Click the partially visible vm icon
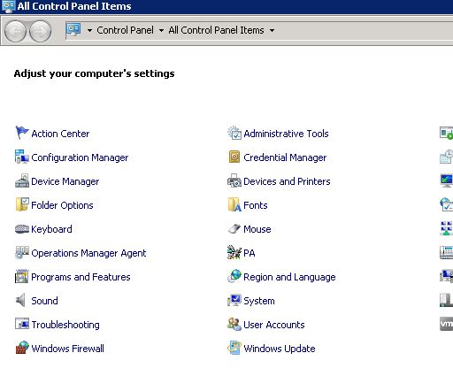The width and height of the screenshot is (453, 376). click(x=446, y=324)
